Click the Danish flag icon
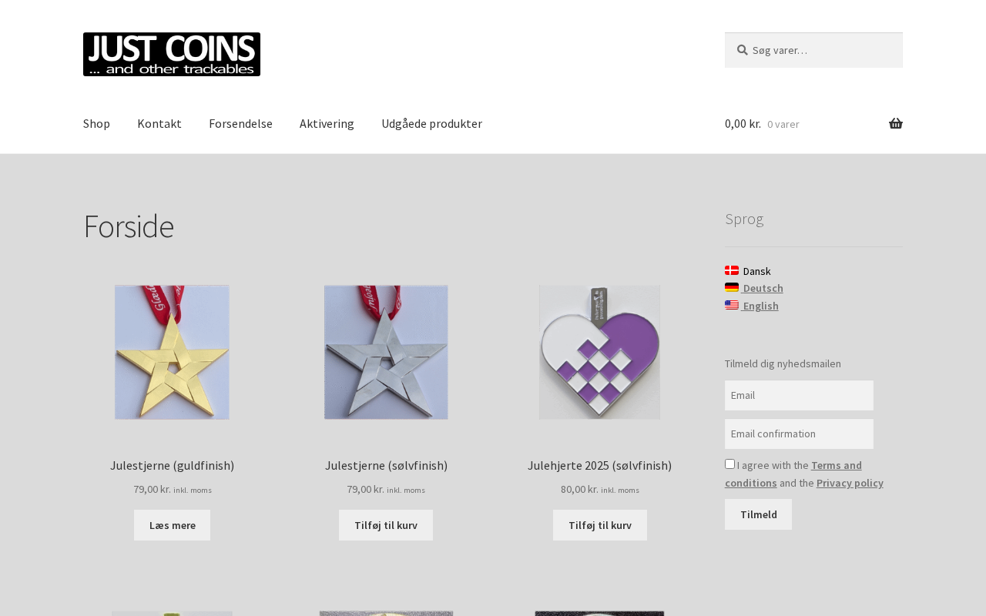Screen dimensions: 986x616 732,270
